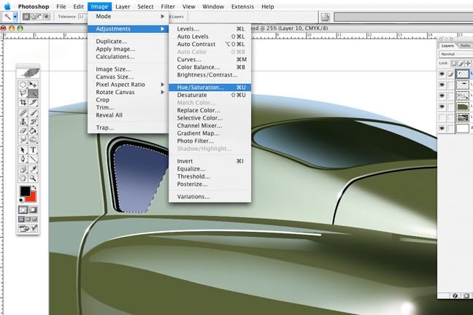Switch to the Paths tab
Image resolution: width=473 pixels, height=315 pixels.
pyautogui.click(x=465, y=45)
